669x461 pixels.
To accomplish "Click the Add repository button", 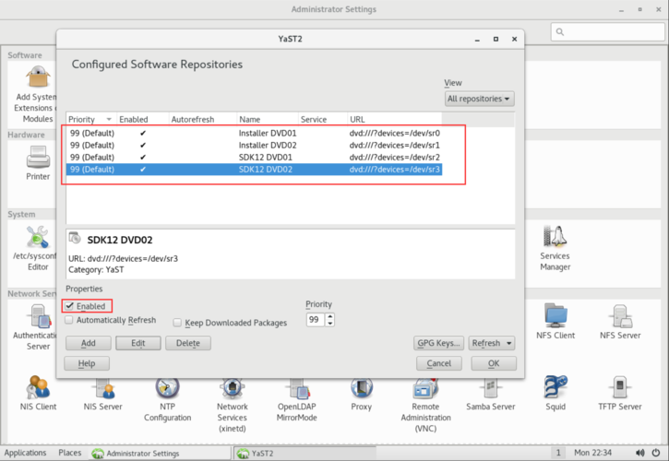I will tap(89, 343).
